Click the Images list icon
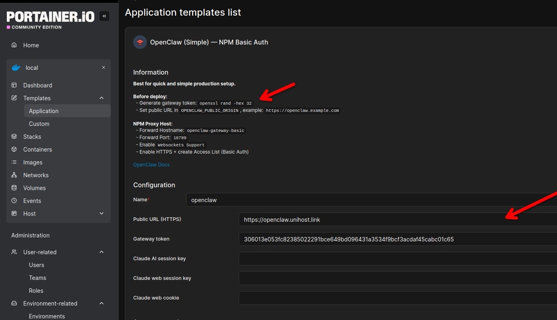This screenshot has height=320, width=557. 14,162
